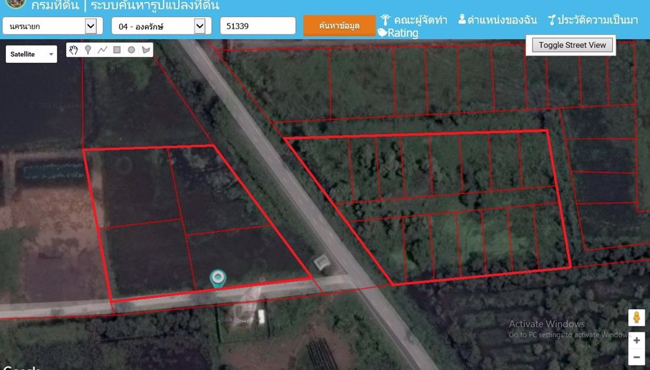650x370 pixels.
Task: Open the คณะผู้จัดทำ menu item
Action: coord(413,20)
